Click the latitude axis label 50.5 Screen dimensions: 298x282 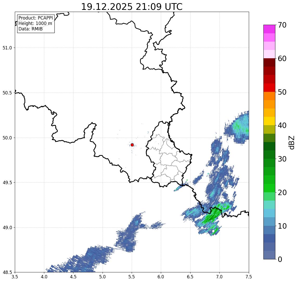click(7, 93)
